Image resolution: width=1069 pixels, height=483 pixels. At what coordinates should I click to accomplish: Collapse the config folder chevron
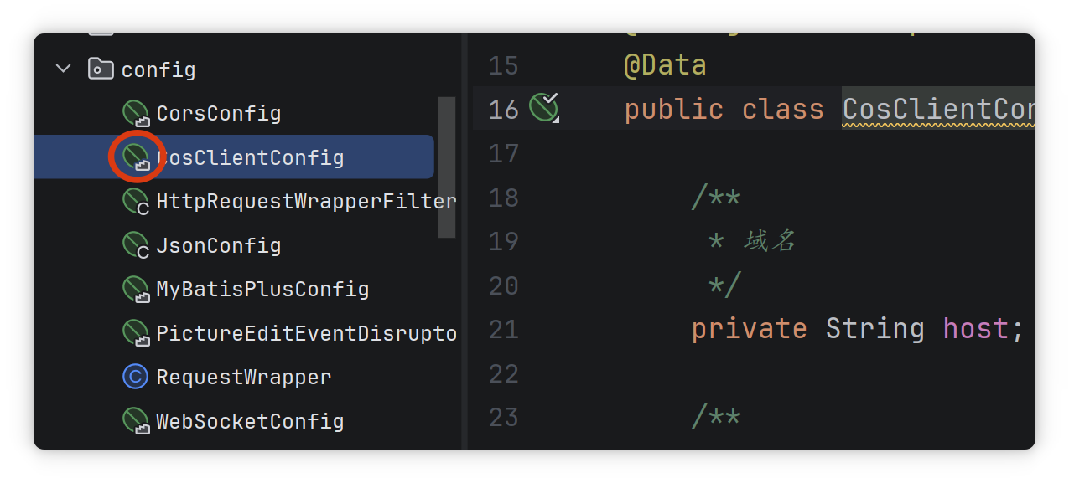pos(64,69)
